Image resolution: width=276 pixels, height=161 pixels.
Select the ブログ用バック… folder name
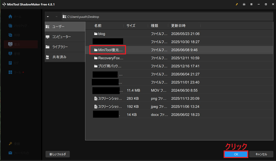[x=110, y=66]
